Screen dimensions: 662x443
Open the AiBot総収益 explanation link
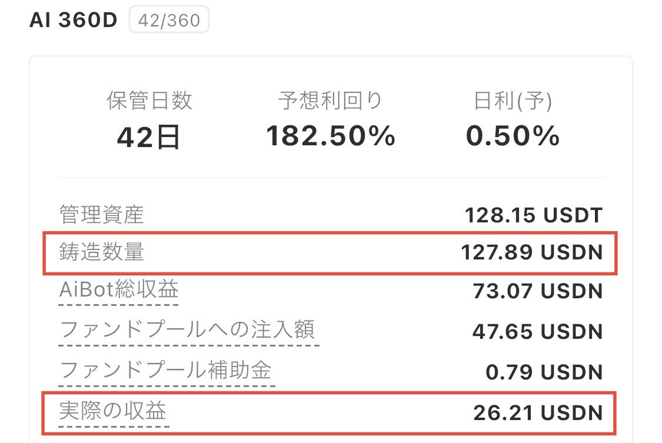pyautogui.click(x=119, y=290)
